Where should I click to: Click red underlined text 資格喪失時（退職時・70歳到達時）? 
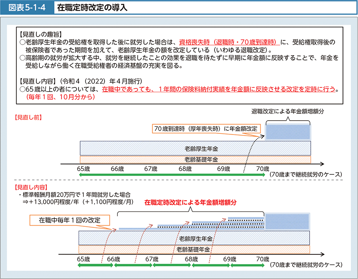(229, 42)
